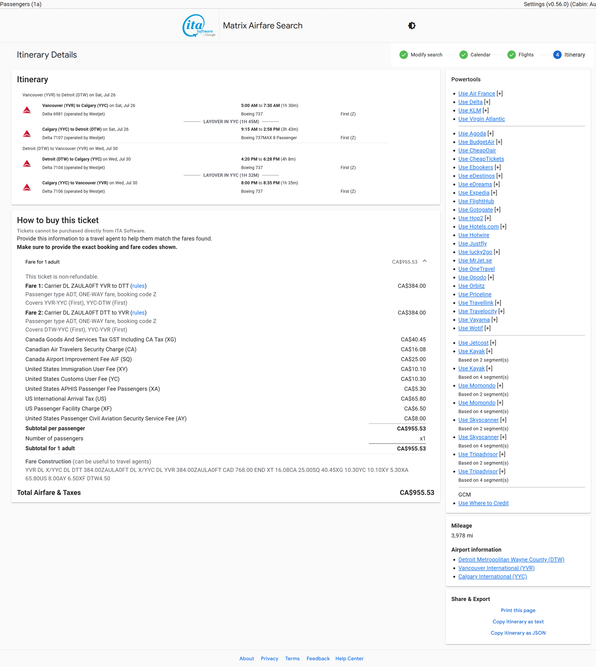Open Use Where to Credit link

point(483,503)
